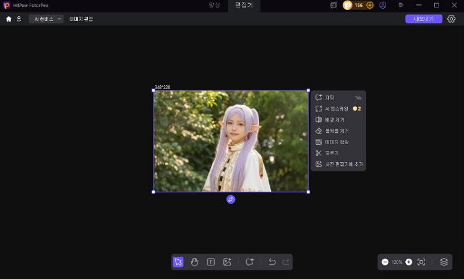Switch to the 향상 (Enhance) tab
Screen dimensions: 464x279
[215, 6]
